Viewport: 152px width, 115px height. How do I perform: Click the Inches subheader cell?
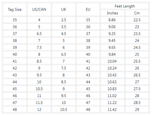pos(112,13)
